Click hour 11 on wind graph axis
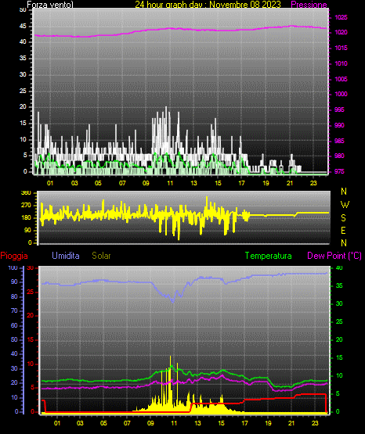365x434 pixels. [170, 183]
